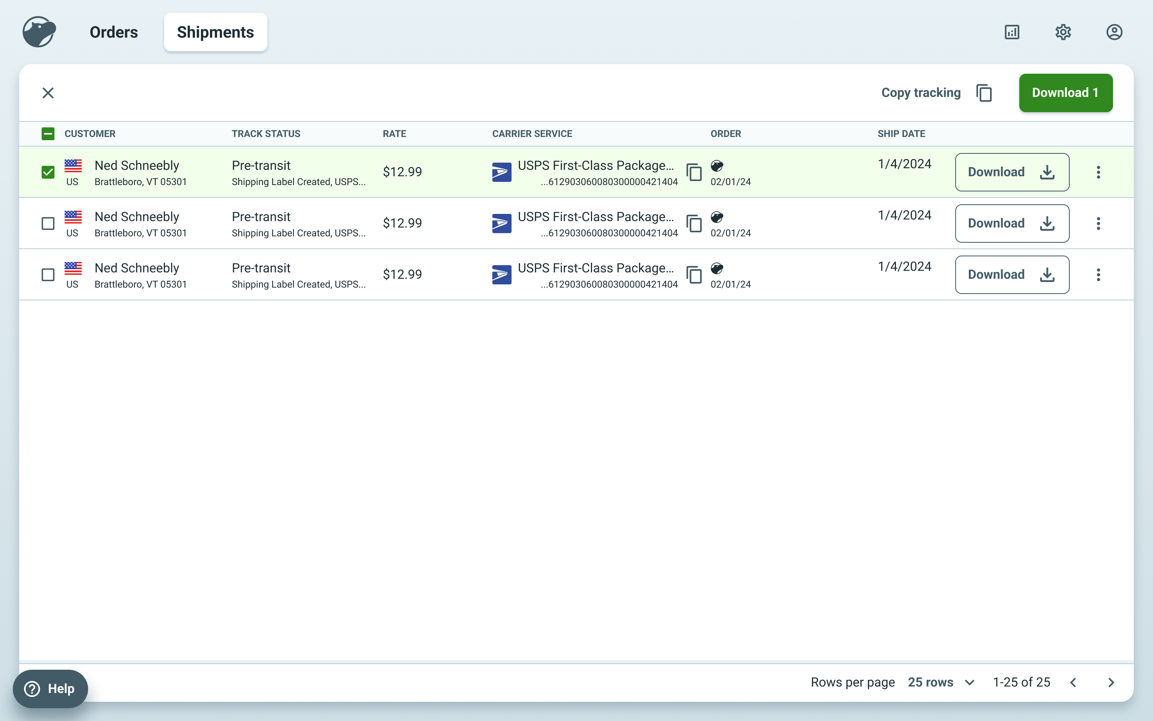This screenshot has height=721, width=1153.
Task: Click USPS carrier logo in first row
Action: [x=502, y=172]
